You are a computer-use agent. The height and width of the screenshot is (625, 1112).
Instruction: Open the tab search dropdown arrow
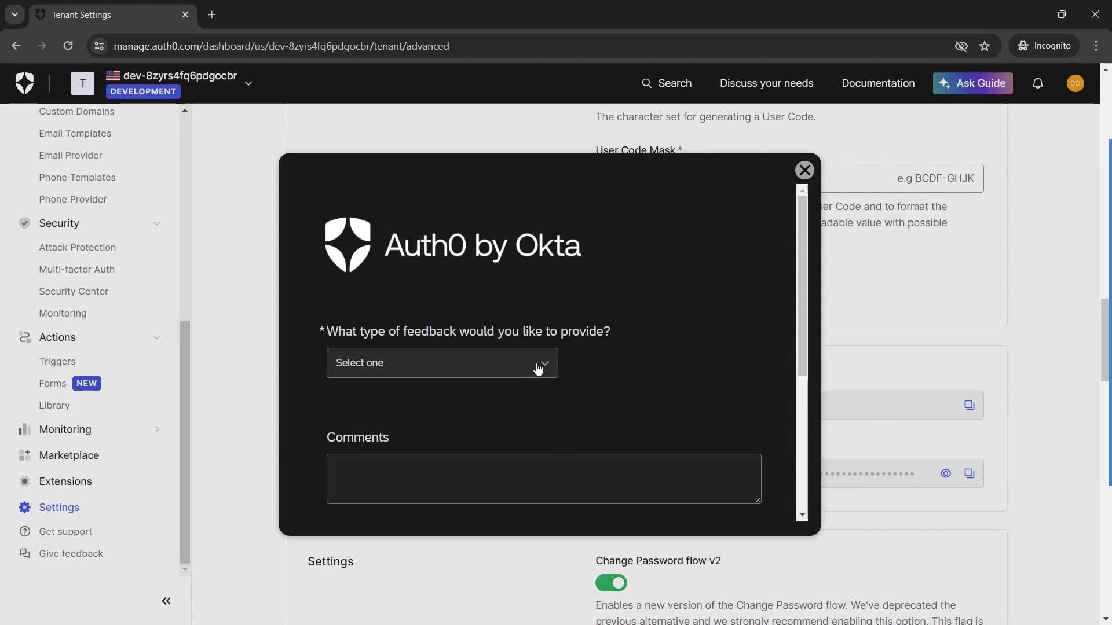click(14, 14)
